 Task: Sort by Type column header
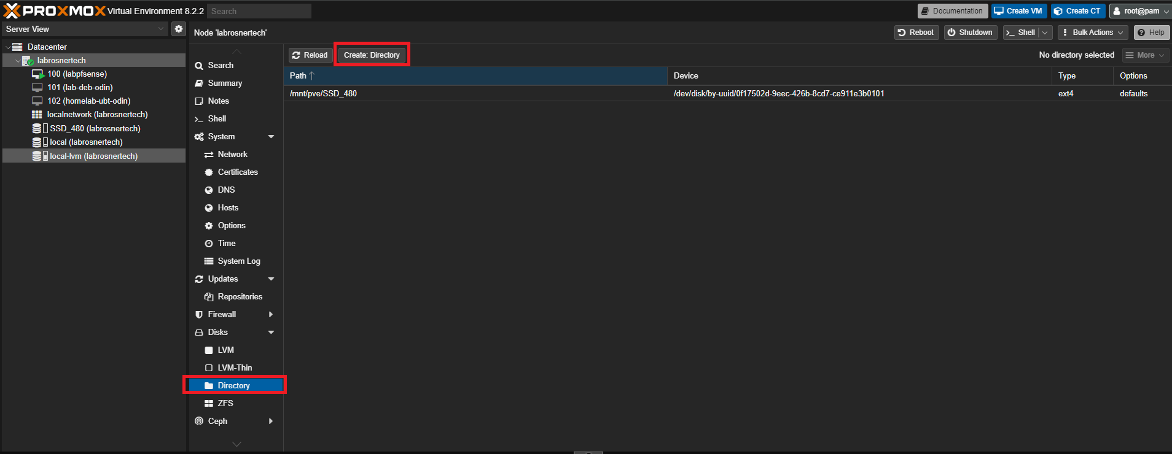pyautogui.click(x=1082, y=75)
